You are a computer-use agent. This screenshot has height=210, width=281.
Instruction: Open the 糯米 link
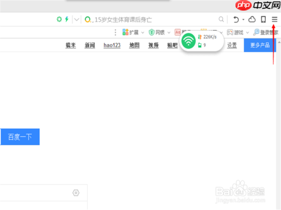point(71,45)
